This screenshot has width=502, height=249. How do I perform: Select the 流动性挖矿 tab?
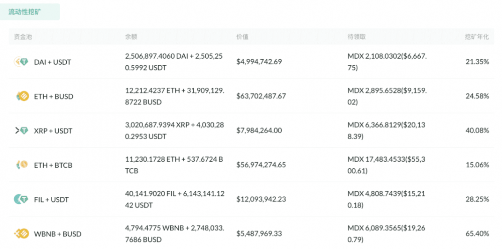point(32,12)
